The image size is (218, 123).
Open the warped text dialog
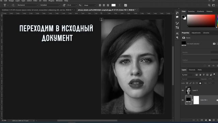tap(120, 5)
